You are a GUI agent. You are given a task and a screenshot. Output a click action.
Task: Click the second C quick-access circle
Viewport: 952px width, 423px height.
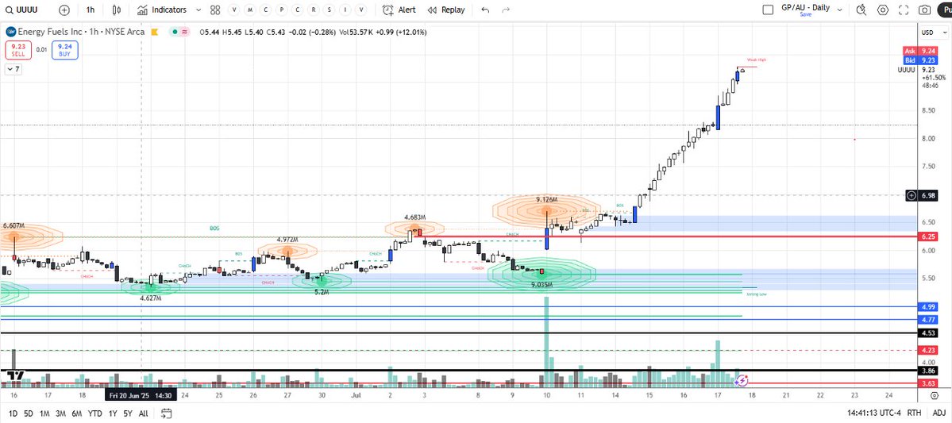click(x=298, y=10)
